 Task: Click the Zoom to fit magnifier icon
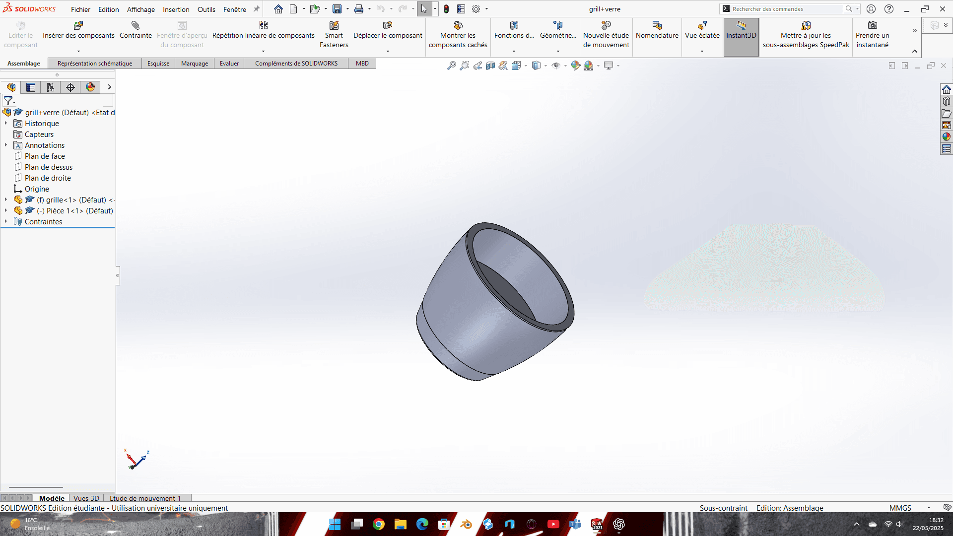pyautogui.click(x=452, y=66)
